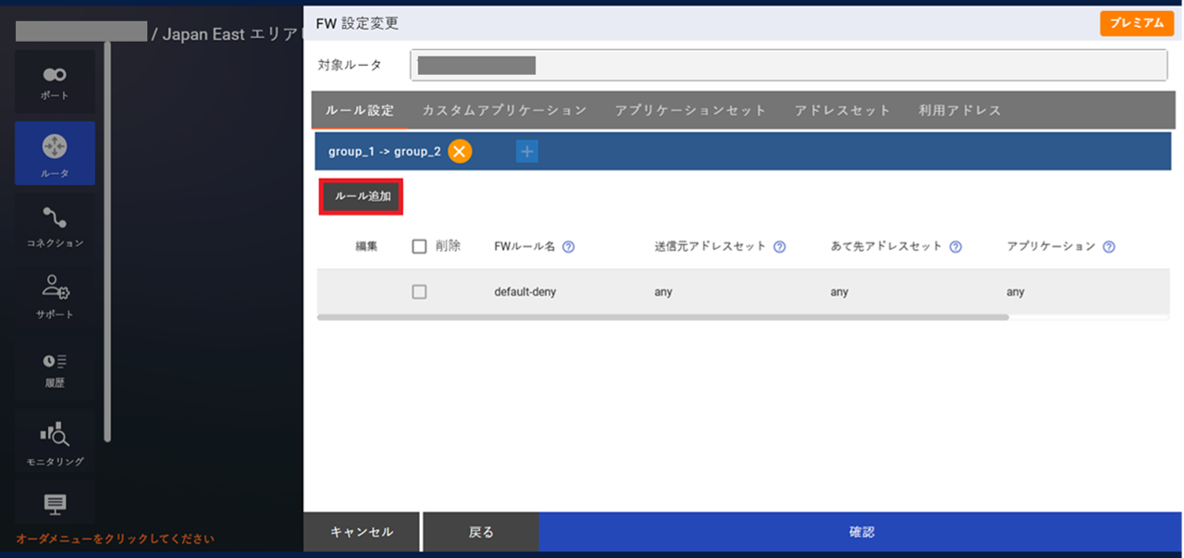Screen dimensions: 1184x558
Task: Go to the 利用アドレス tab
Action: coord(960,110)
